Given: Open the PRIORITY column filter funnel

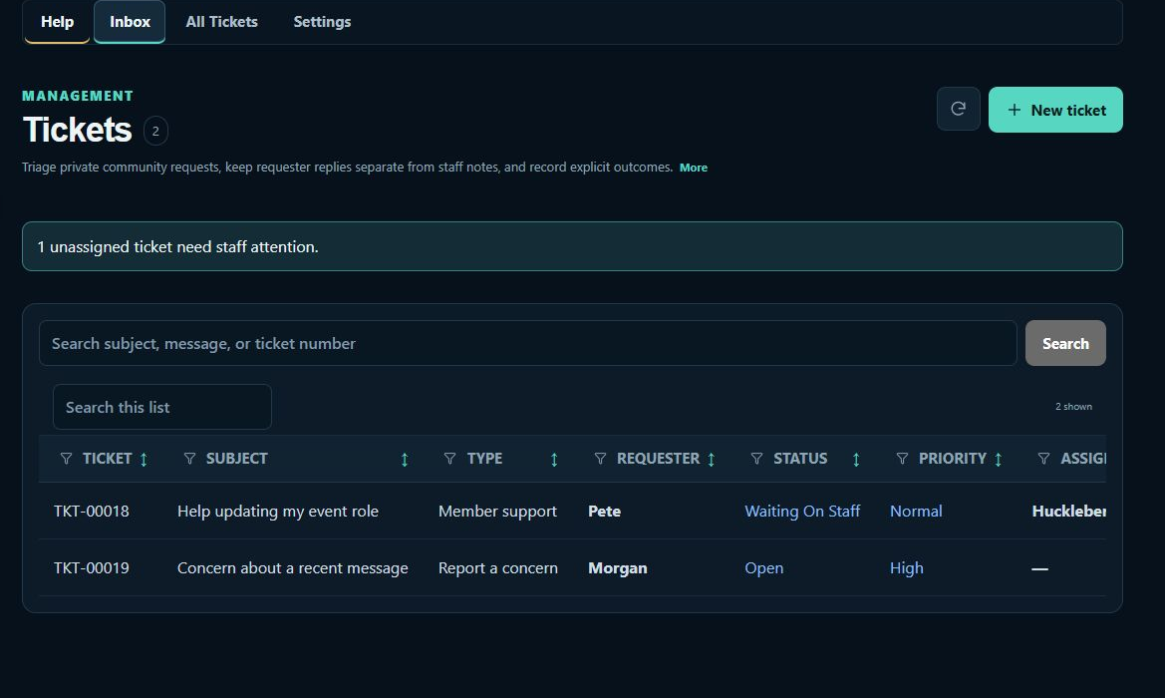Looking at the screenshot, I should click(x=902, y=459).
